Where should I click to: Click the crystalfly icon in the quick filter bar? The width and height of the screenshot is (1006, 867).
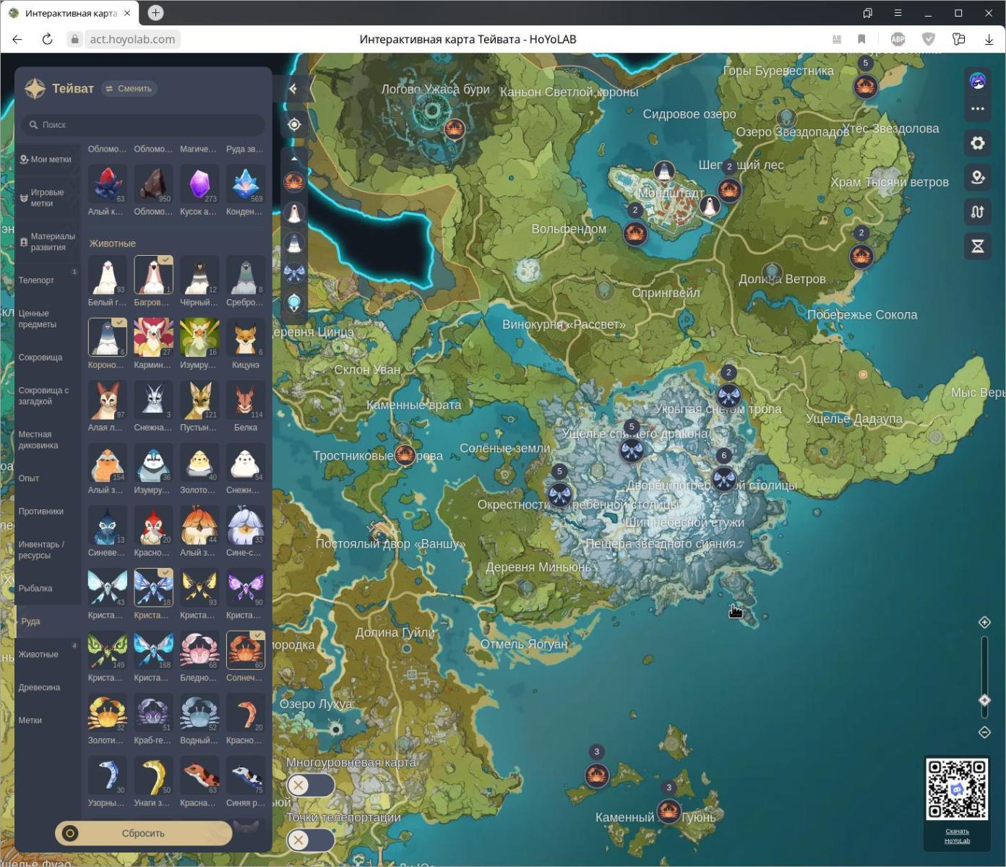click(x=294, y=272)
